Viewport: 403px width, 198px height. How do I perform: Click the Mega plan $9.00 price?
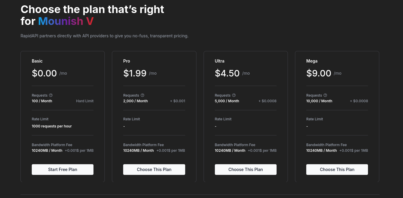[318, 73]
